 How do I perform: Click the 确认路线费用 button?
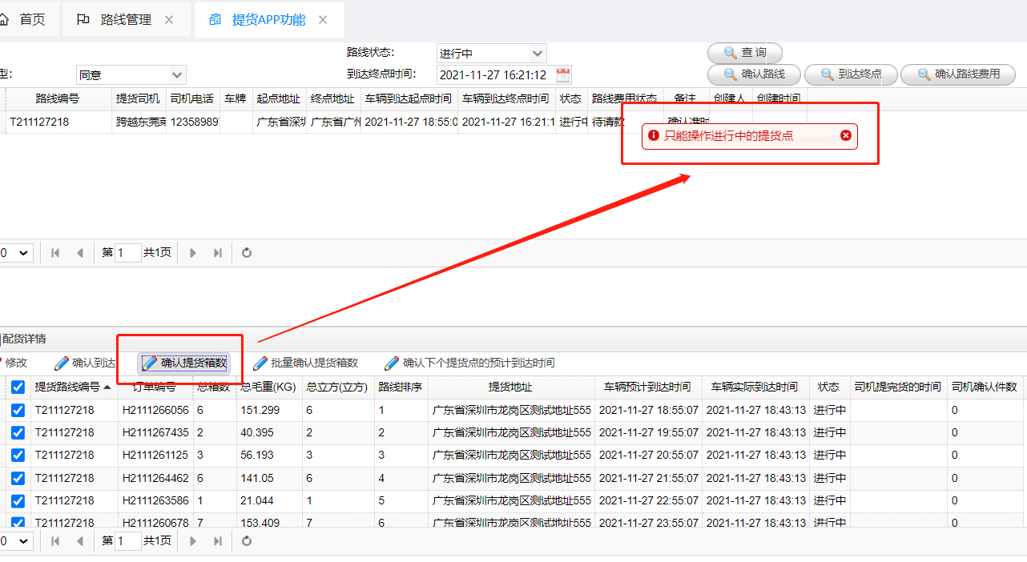coord(958,74)
